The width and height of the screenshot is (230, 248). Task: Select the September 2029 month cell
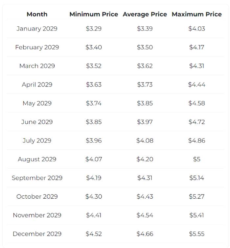point(37,178)
